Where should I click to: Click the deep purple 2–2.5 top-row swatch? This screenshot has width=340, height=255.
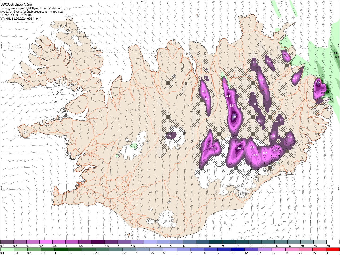pyautogui.click(x=98, y=242)
